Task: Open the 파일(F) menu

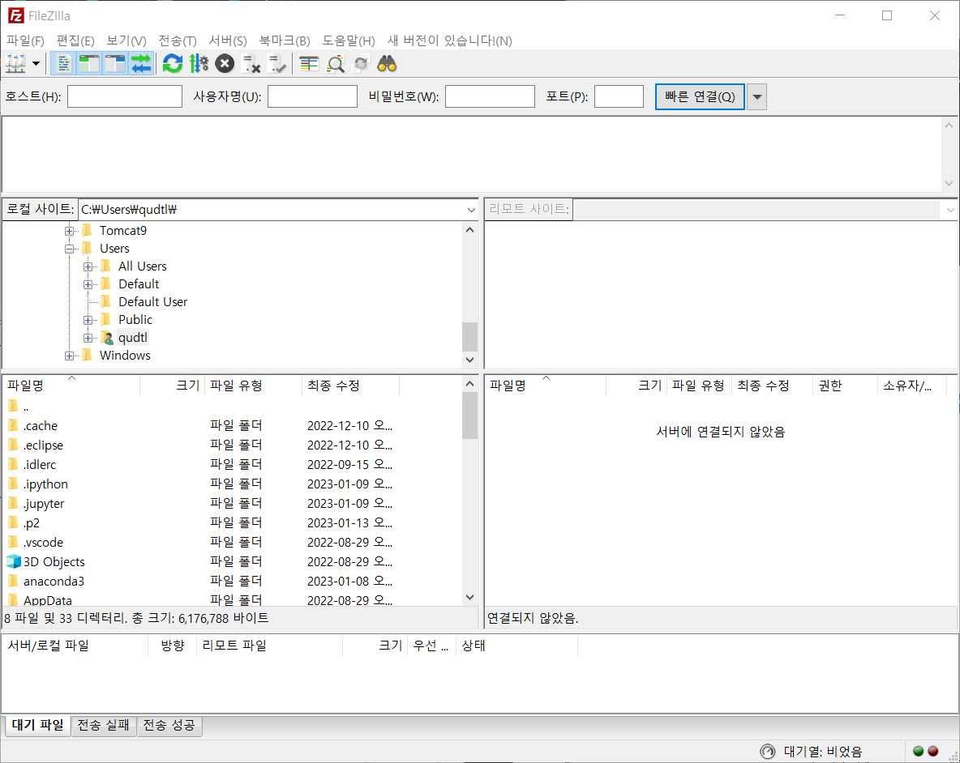Action: click(x=25, y=41)
